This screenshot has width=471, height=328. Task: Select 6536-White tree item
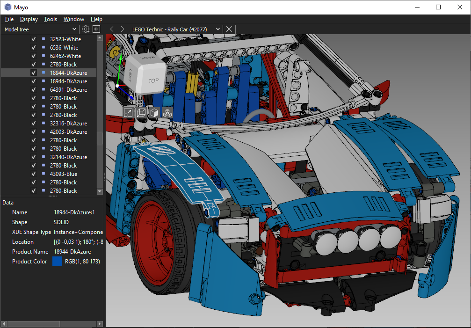[x=64, y=47]
